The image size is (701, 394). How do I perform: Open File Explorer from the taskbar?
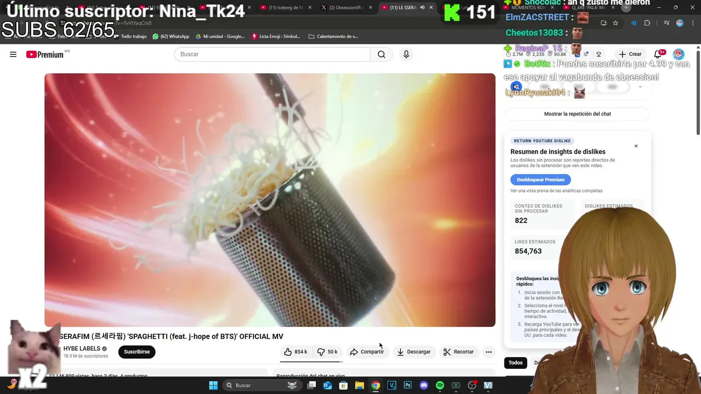[359, 385]
